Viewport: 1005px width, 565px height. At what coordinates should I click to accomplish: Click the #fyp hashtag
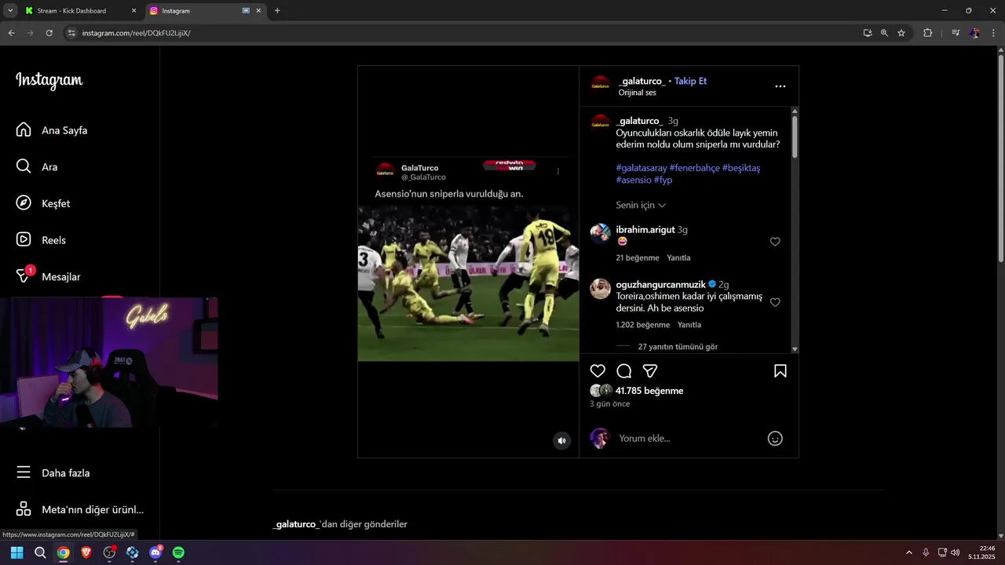click(663, 180)
